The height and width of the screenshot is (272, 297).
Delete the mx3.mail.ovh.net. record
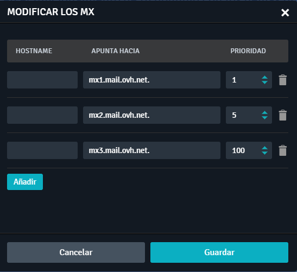coord(282,150)
